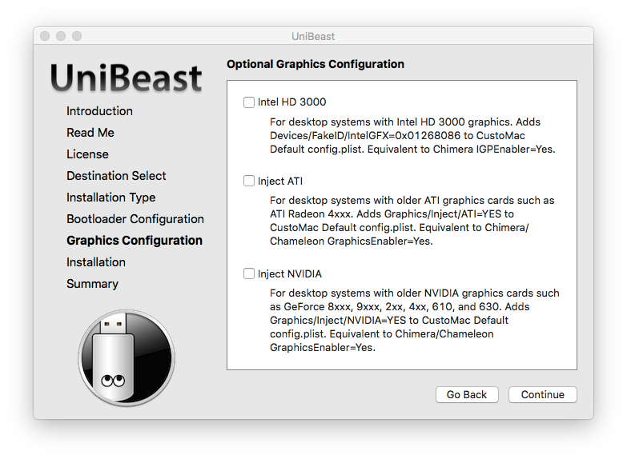Screen dimensions: 627x459
Task: Click the UniBeast USB drive logo icon
Action: pyautogui.click(x=127, y=358)
